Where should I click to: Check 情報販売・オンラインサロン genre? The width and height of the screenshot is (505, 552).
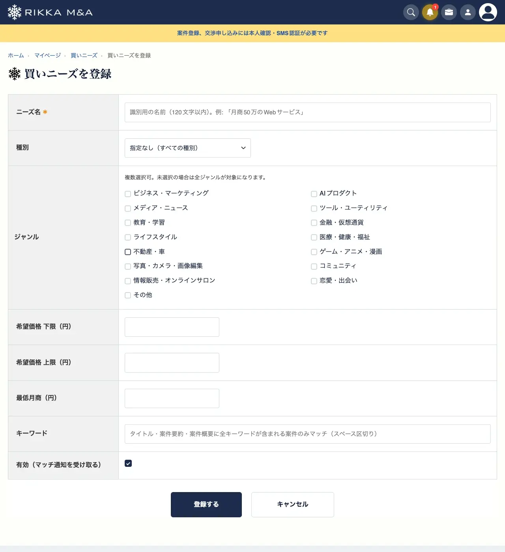pos(128,281)
